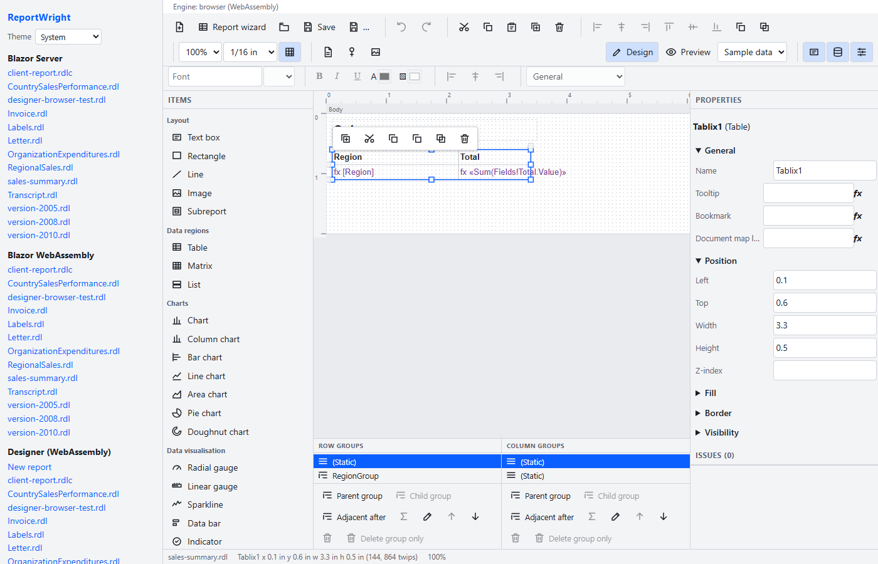The width and height of the screenshot is (878, 564).
Task: Click the Parent group button under Row Groups
Action: click(x=352, y=496)
